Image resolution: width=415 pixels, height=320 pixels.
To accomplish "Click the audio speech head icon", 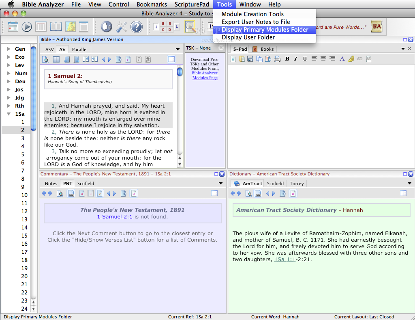I will 107,27.
